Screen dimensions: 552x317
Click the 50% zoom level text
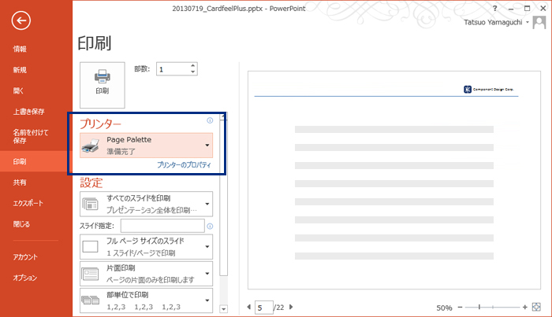444,308
